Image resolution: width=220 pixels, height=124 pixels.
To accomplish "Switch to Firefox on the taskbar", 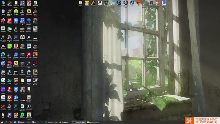I will click(x=10, y=122).
